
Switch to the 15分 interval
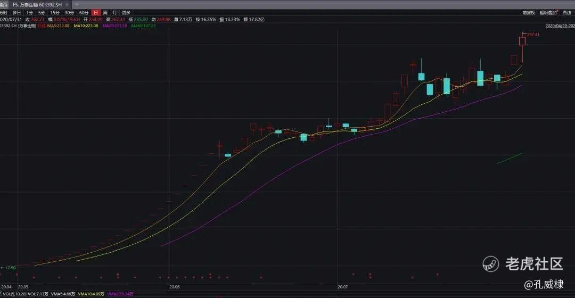pos(55,13)
